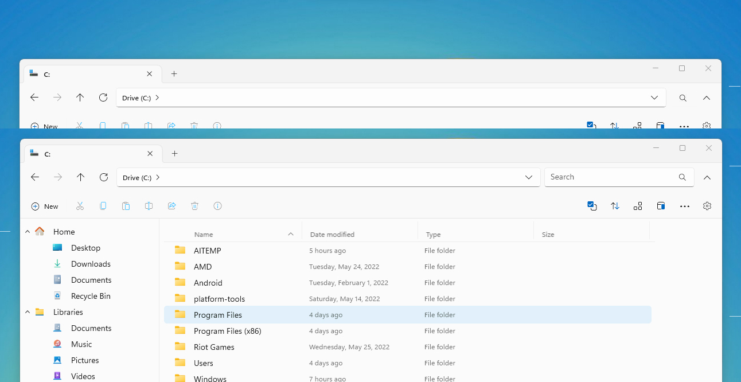Collapse the Home section in the sidebar
The image size is (741, 382).
[x=27, y=231]
